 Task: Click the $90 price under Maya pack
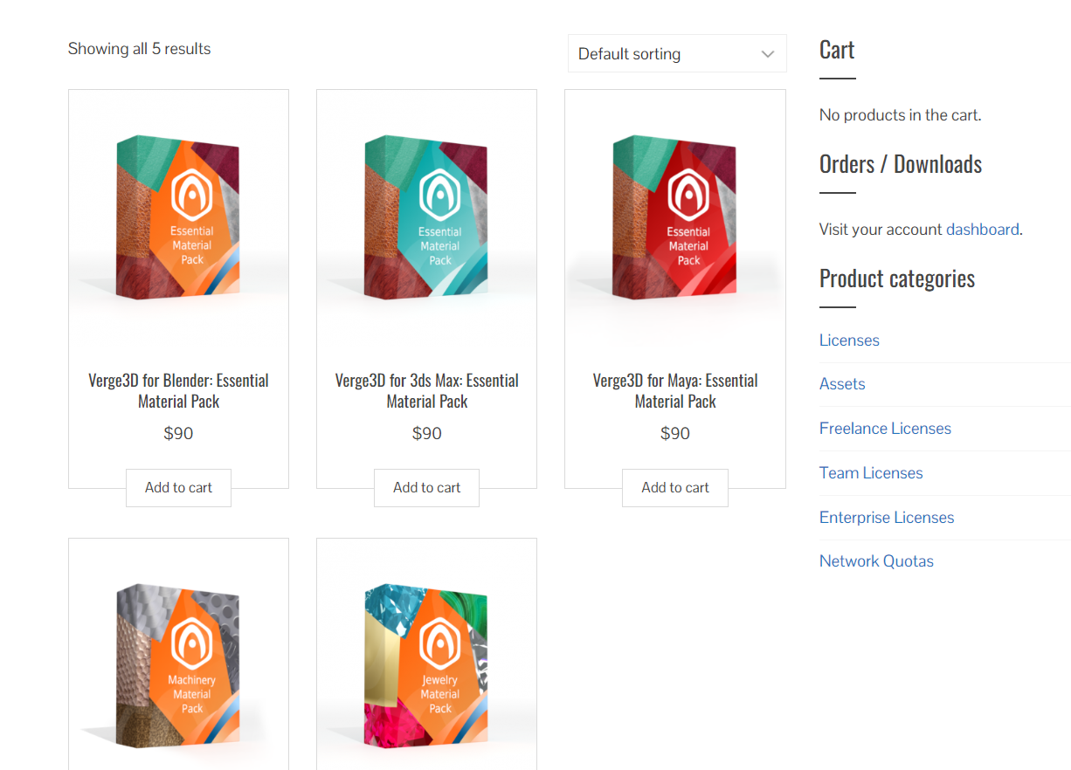675,433
